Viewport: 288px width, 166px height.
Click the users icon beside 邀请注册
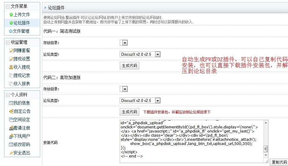coord(11,128)
